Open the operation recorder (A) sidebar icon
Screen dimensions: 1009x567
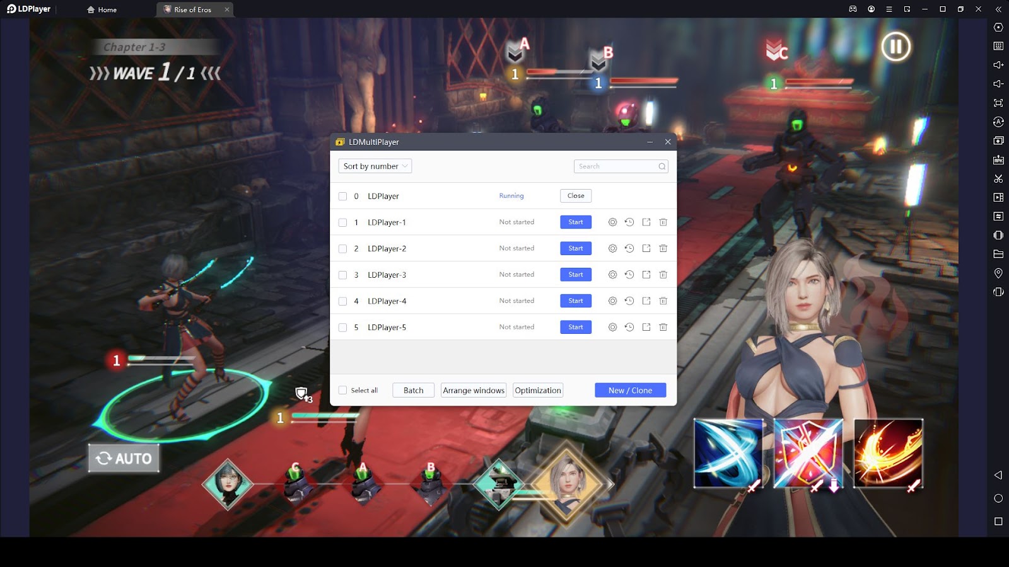(998, 122)
